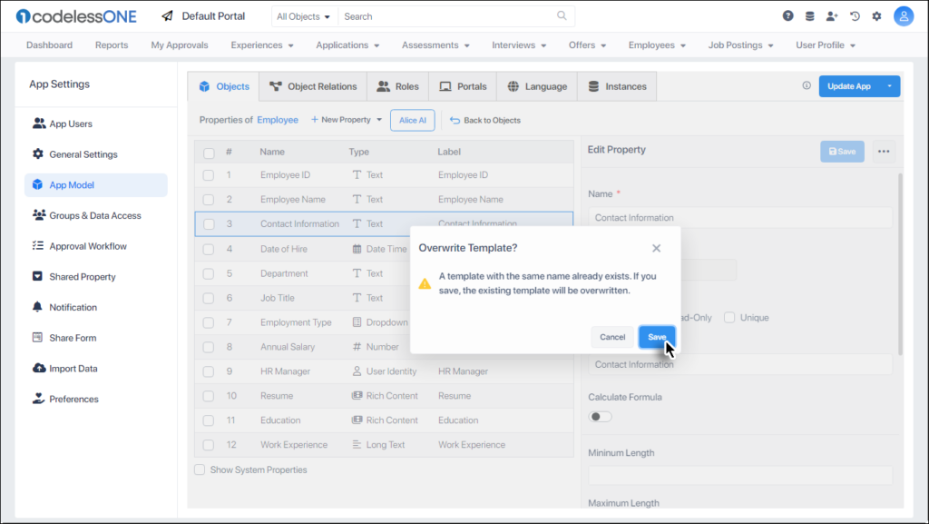Expand the Job Postings menu

pos(740,45)
